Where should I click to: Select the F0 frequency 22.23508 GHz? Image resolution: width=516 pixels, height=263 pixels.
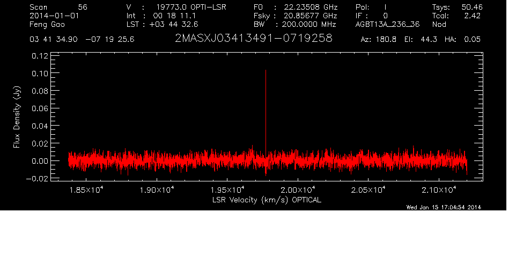coord(311,7)
